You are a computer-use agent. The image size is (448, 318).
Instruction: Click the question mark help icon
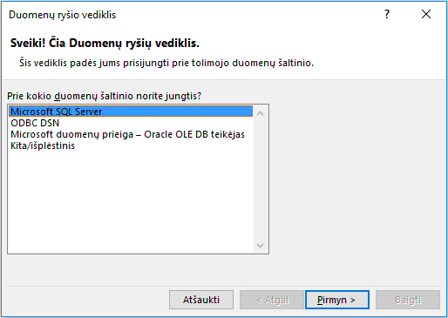coord(387,14)
